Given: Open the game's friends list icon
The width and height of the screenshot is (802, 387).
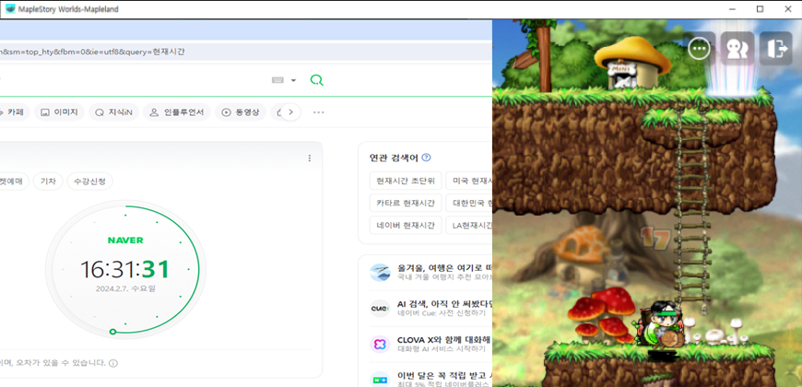Looking at the screenshot, I should (x=737, y=48).
